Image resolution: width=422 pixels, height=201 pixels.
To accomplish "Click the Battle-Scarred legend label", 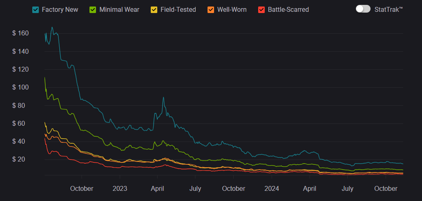I will [288, 9].
